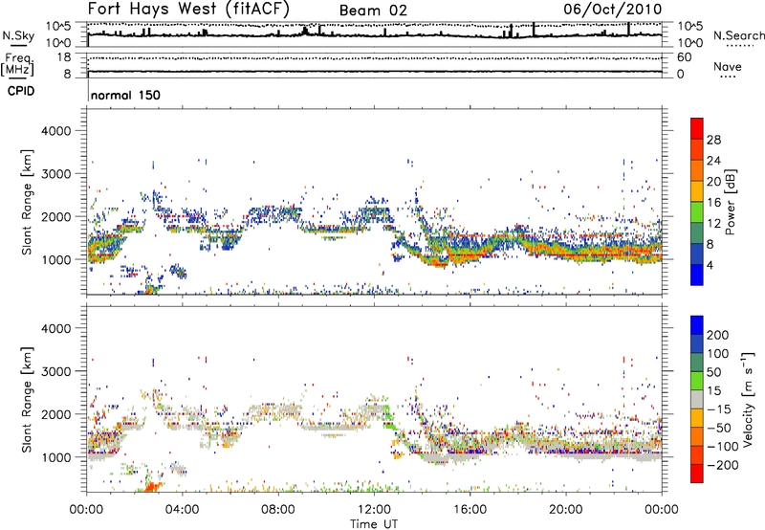Image resolution: width=765 pixels, height=530 pixels.
Task: Click the 'Nave' legend label
Action: pyautogui.click(x=727, y=66)
